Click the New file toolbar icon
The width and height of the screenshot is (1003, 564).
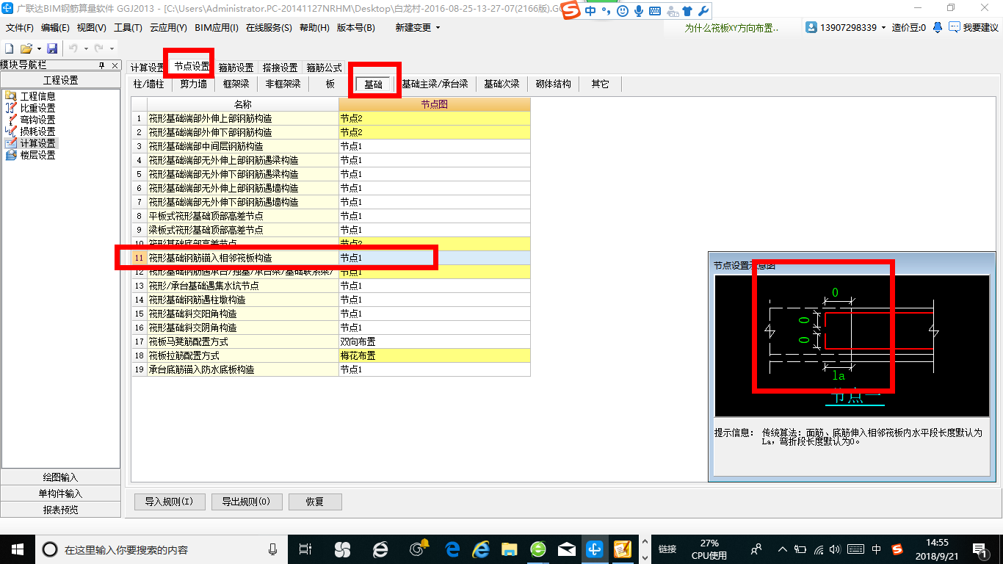point(10,48)
